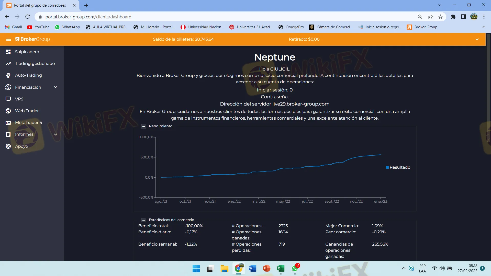Click the Financiación dollar icon
This screenshot has width=491, height=276.
[x=8, y=87]
